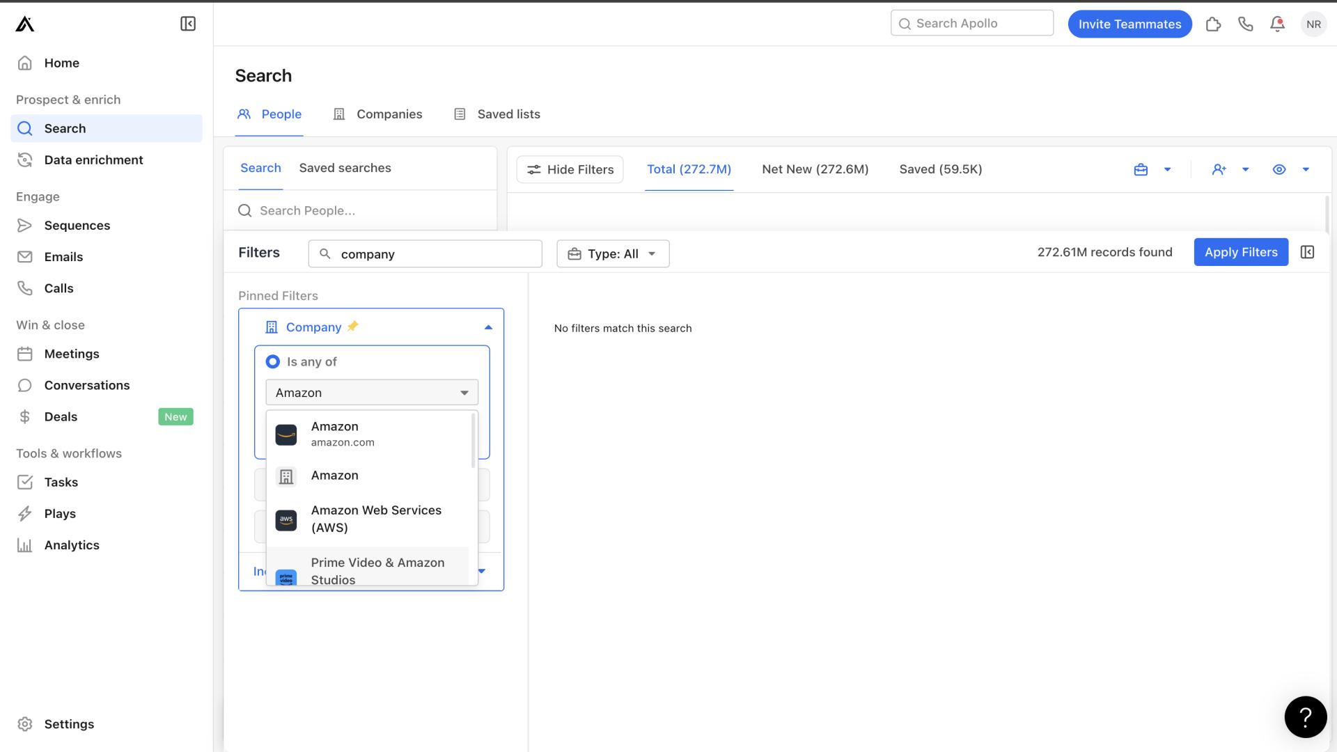Click the Meetings icon in sidebar

(25, 354)
